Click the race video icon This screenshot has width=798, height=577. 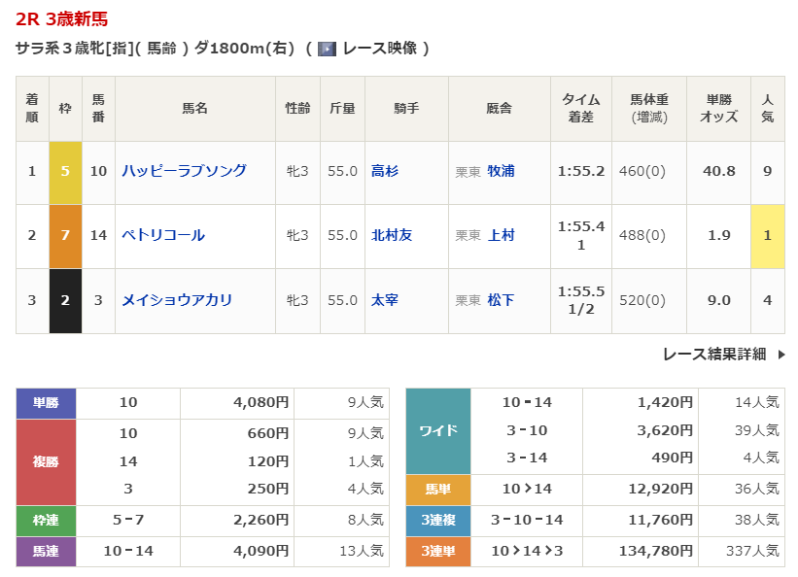pyautogui.click(x=328, y=49)
